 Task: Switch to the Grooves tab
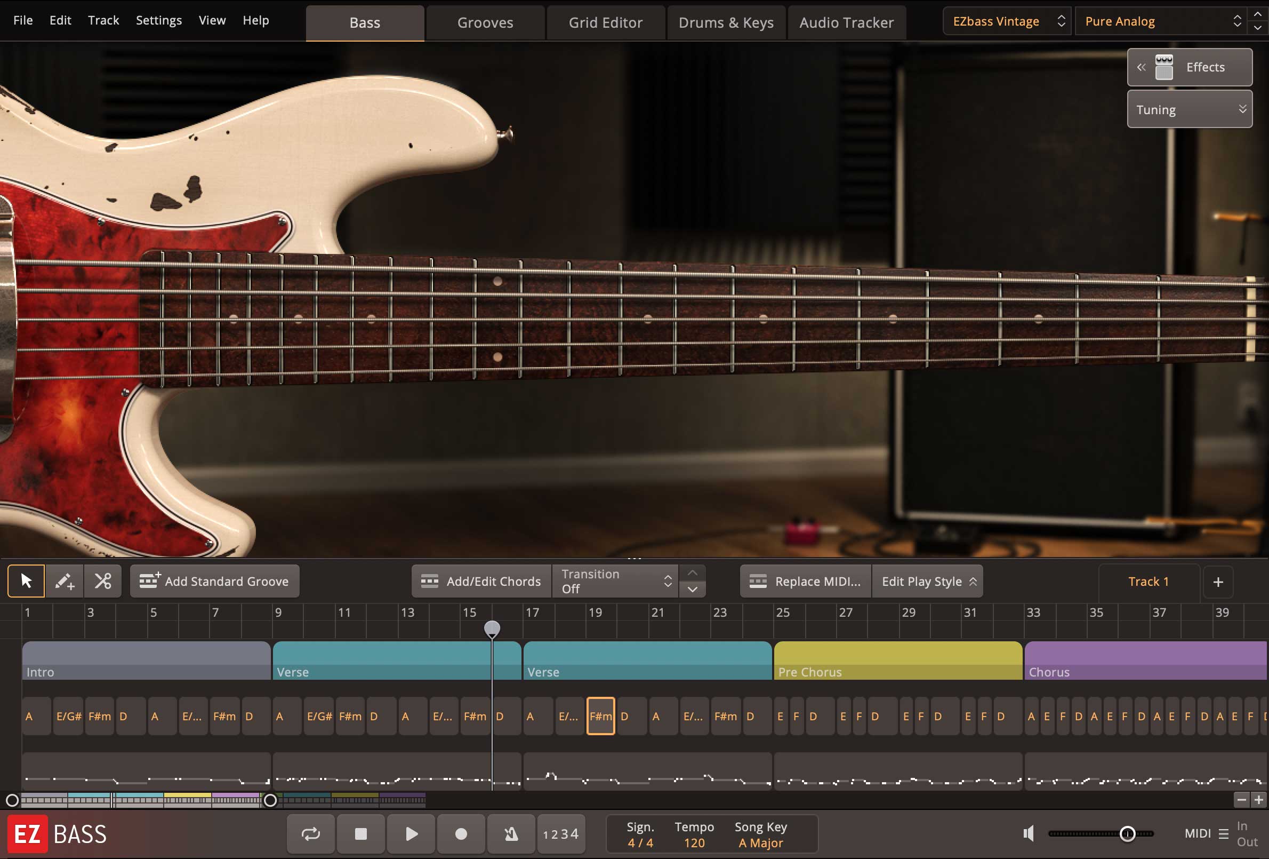pyautogui.click(x=485, y=22)
